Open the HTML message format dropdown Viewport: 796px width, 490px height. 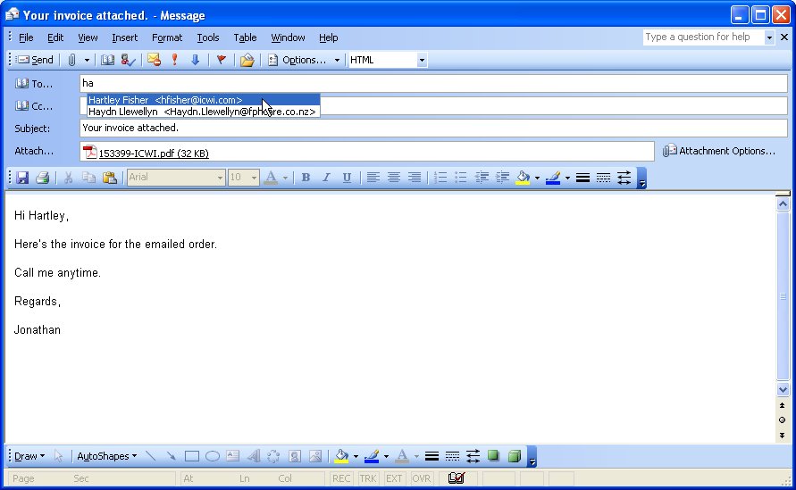422,60
